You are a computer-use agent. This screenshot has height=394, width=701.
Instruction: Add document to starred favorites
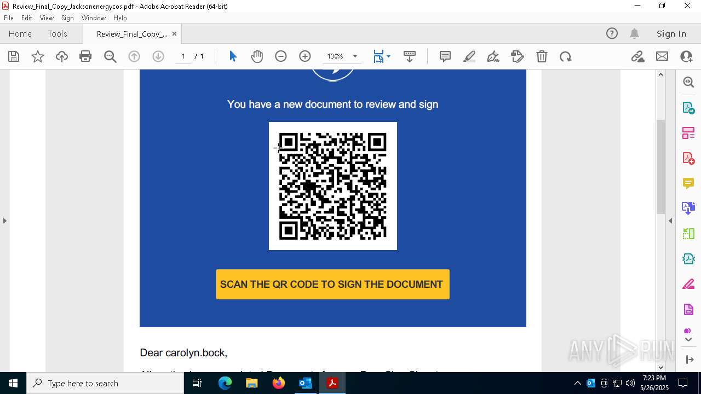pos(38,56)
